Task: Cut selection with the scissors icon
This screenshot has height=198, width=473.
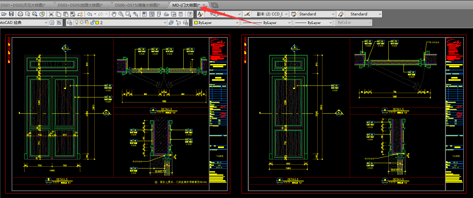Action: click(x=51, y=14)
